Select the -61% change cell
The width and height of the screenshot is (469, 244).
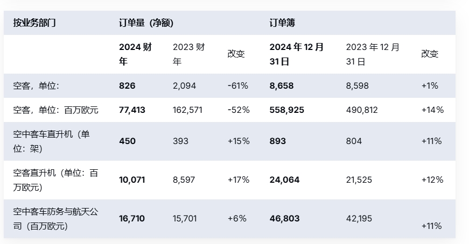tap(237, 85)
